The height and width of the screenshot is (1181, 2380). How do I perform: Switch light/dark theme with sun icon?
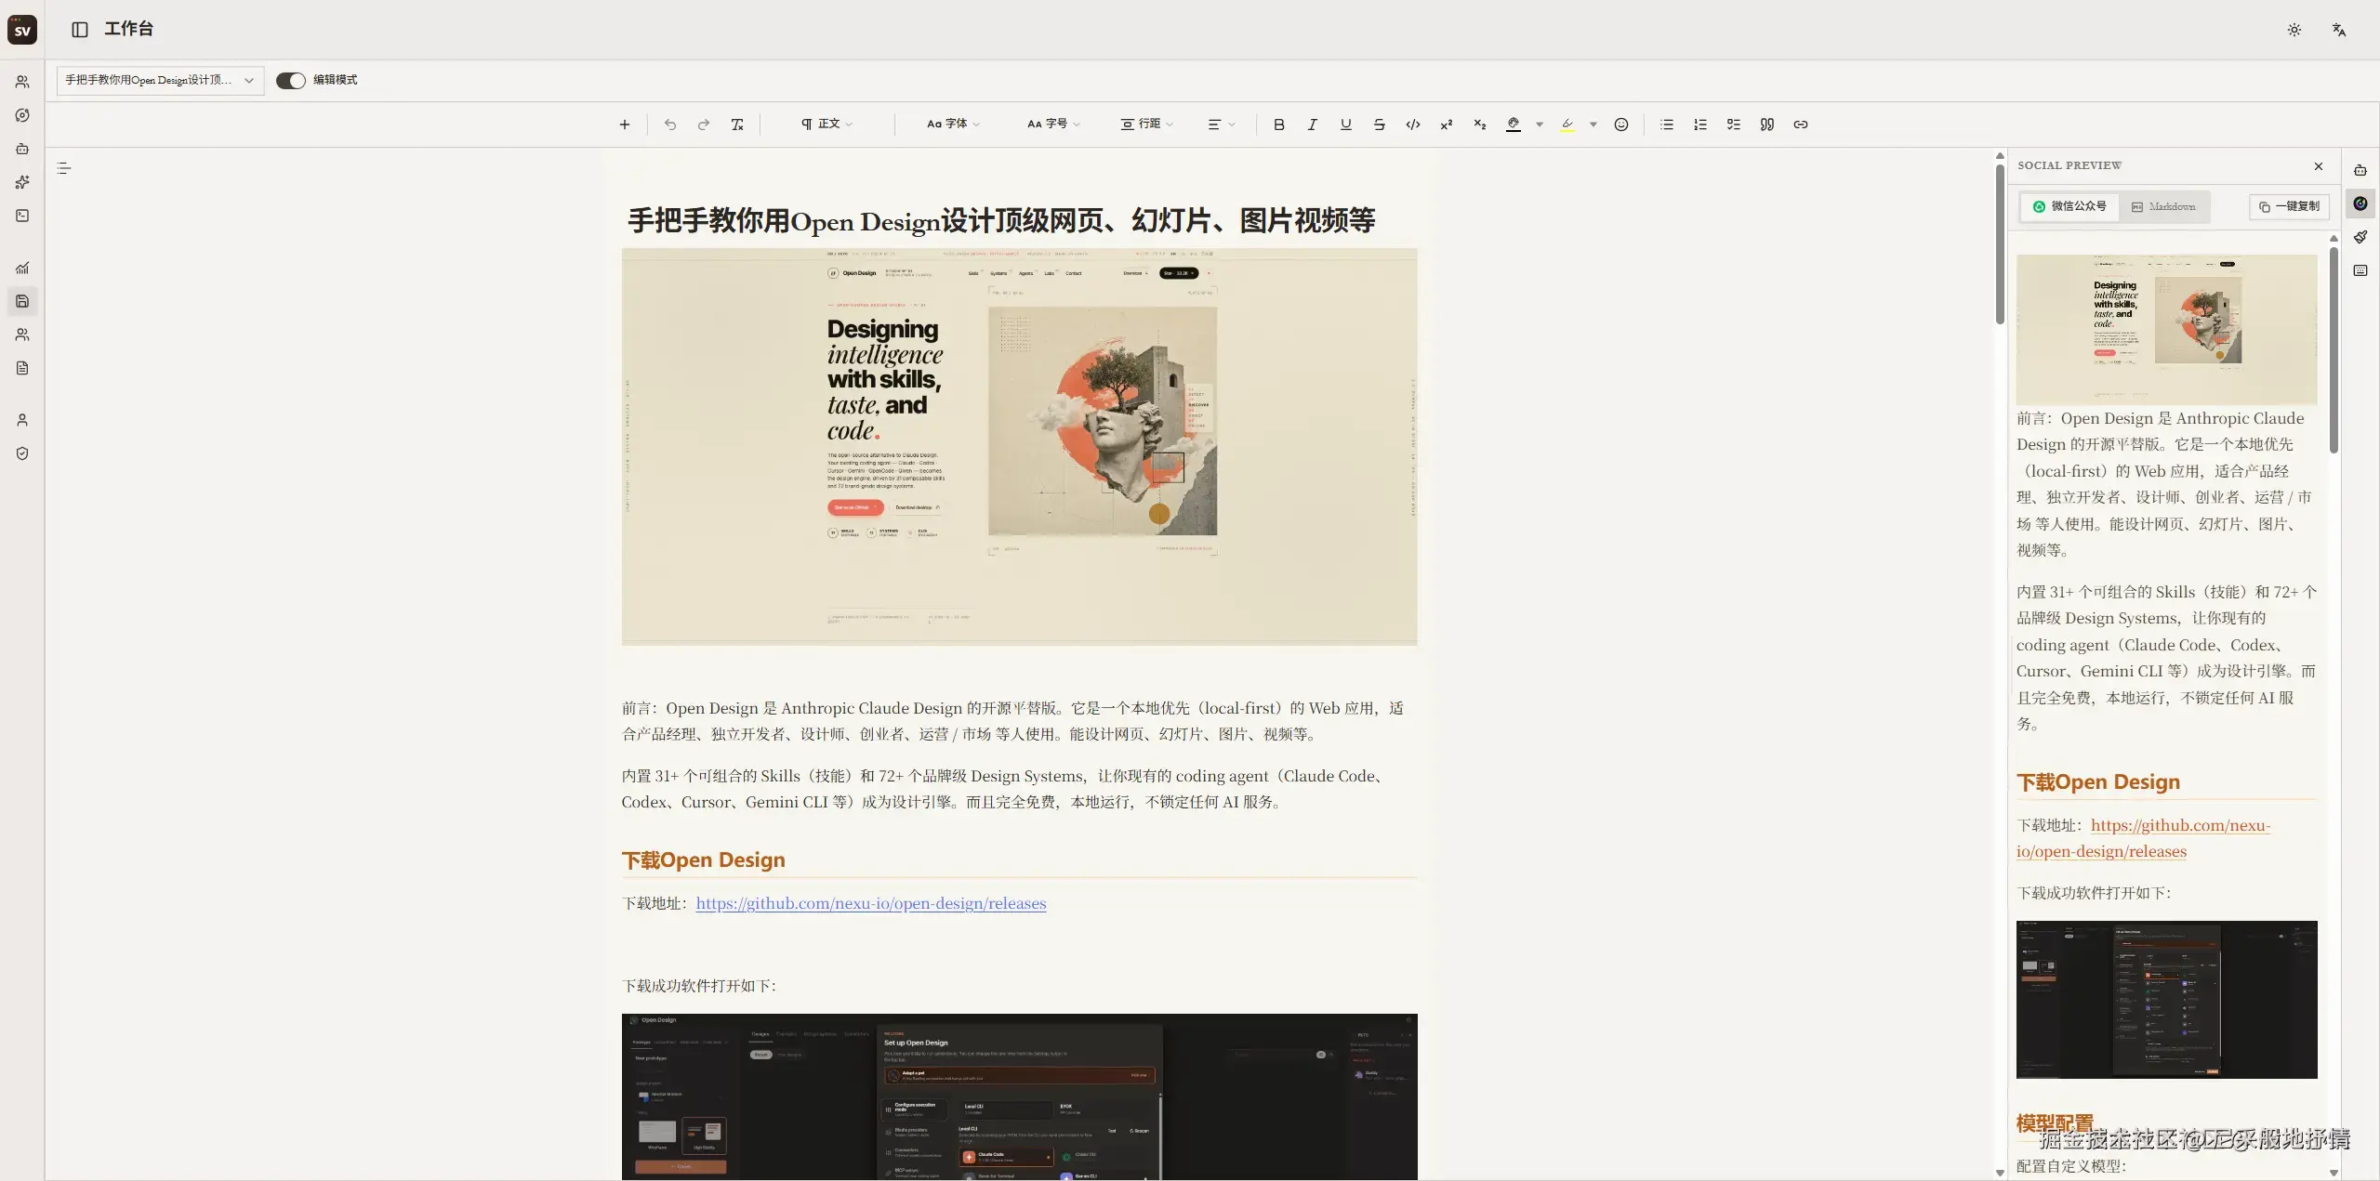[x=2294, y=30]
